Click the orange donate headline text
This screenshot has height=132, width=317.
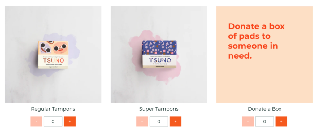pyautogui.click(x=256, y=41)
